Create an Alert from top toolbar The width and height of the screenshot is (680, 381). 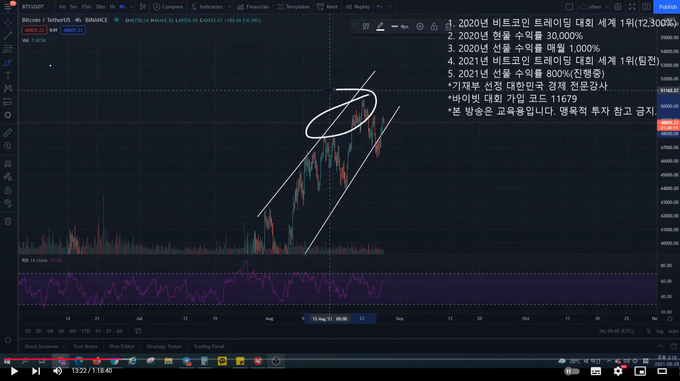(x=327, y=7)
